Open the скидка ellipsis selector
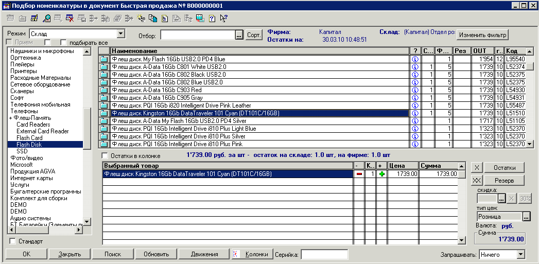 click(502, 199)
